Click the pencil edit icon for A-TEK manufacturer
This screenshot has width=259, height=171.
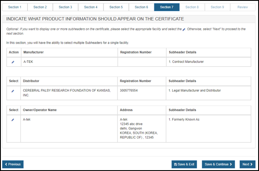coord(13,62)
